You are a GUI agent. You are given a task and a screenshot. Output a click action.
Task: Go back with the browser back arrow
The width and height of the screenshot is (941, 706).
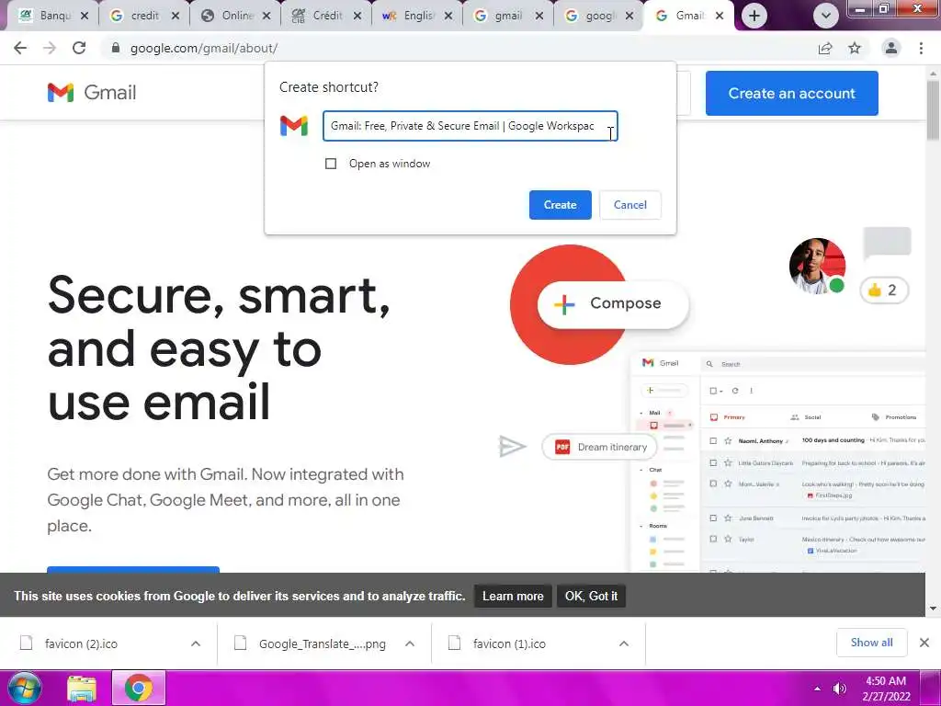[20, 48]
